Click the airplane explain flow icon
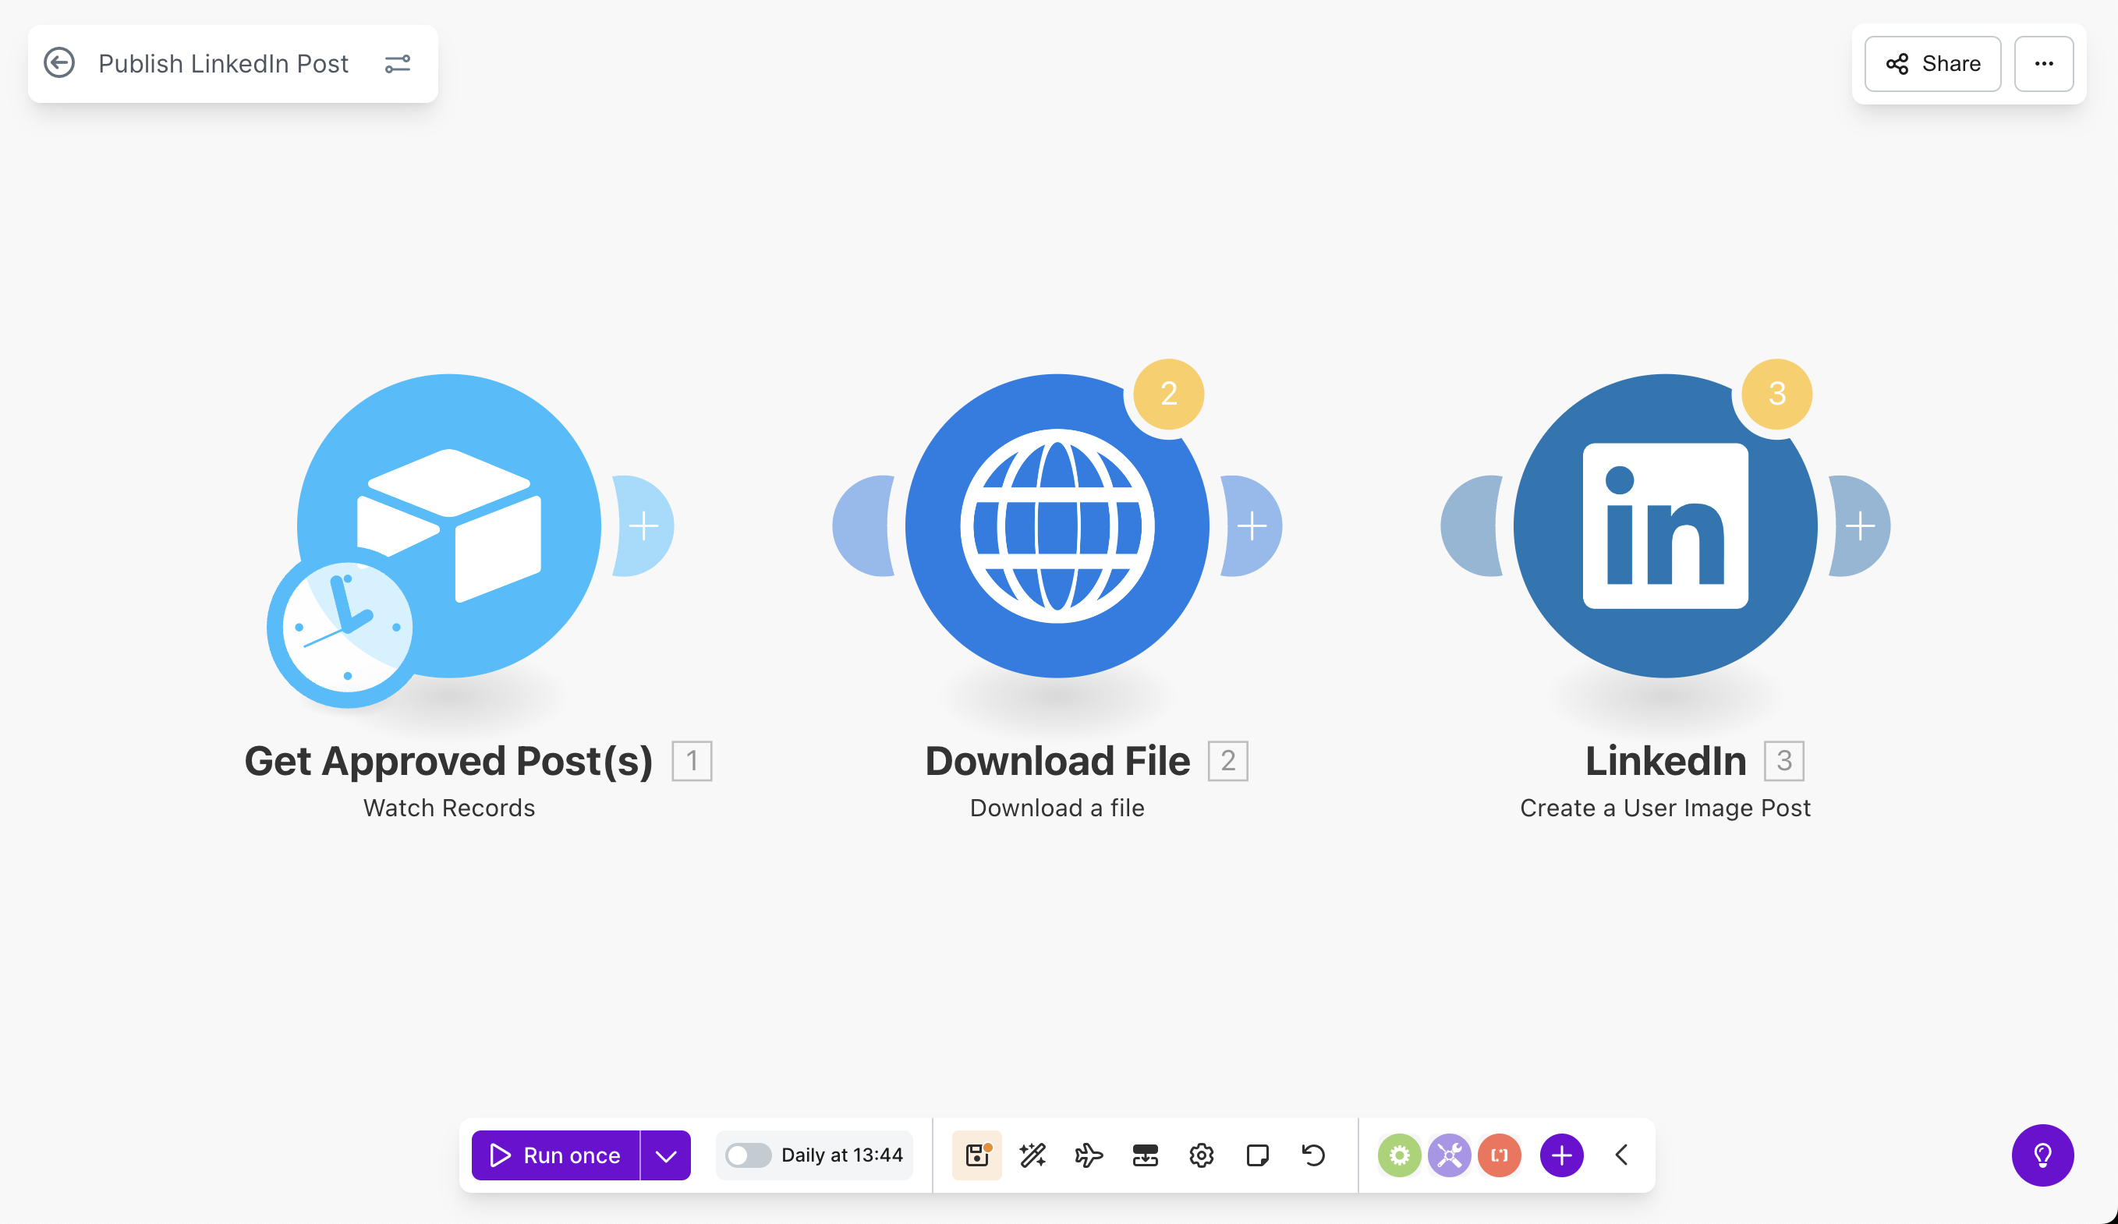Screen dimensions: 2118x1224 1089,1155
